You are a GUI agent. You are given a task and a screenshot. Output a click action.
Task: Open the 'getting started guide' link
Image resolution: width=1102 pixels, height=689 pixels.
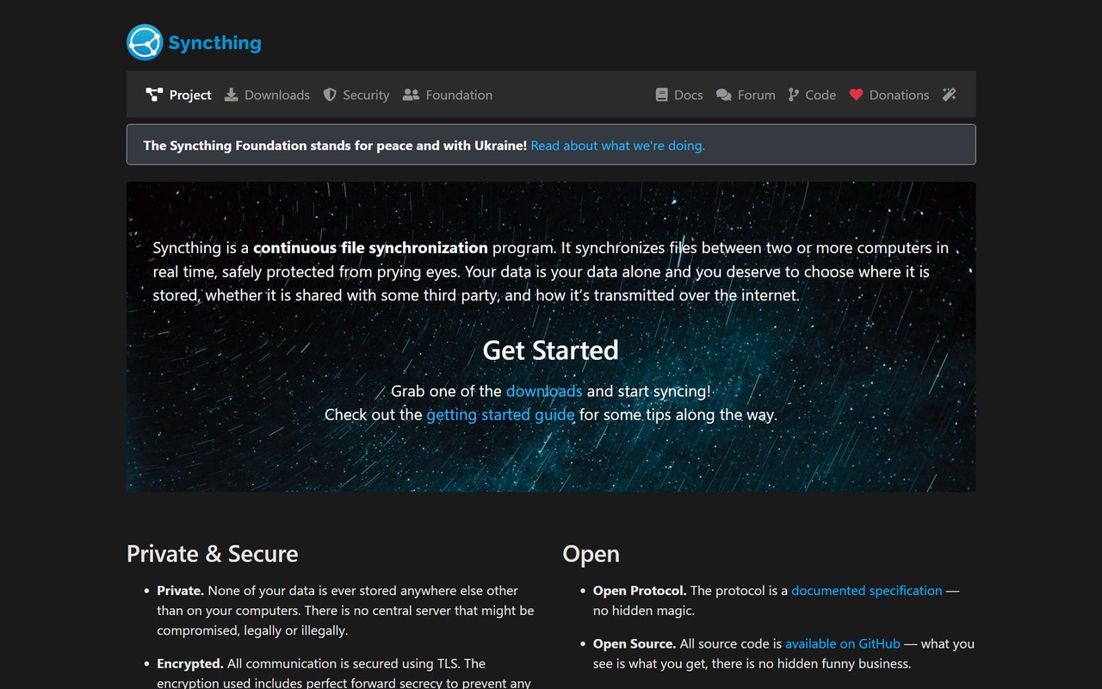[x=500, y=414]
